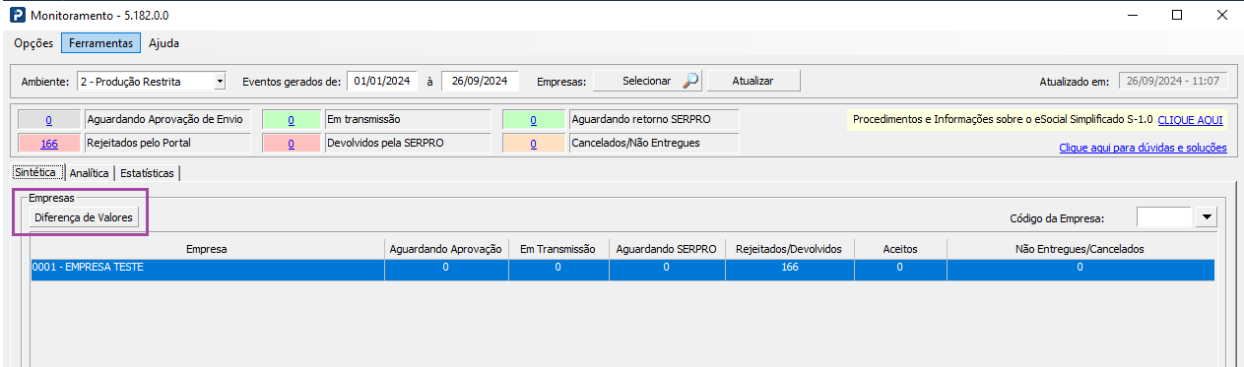
Task: Open the dúvidas e soluções link
Action: point(1143,148)
